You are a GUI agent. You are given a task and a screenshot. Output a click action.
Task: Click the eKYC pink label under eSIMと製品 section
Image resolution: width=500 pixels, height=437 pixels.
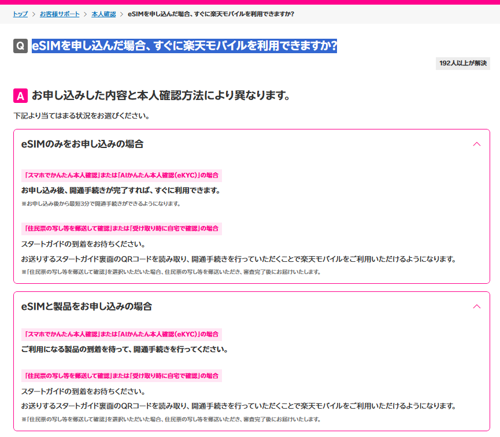pos(121,334)
